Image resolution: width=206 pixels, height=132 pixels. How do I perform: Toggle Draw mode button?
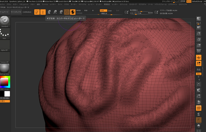43,12
